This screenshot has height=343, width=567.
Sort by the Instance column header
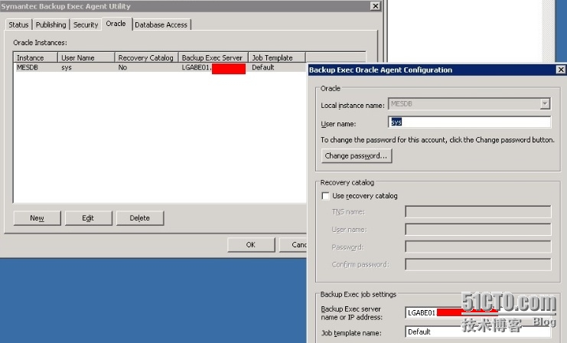click(x=35, y=57)
